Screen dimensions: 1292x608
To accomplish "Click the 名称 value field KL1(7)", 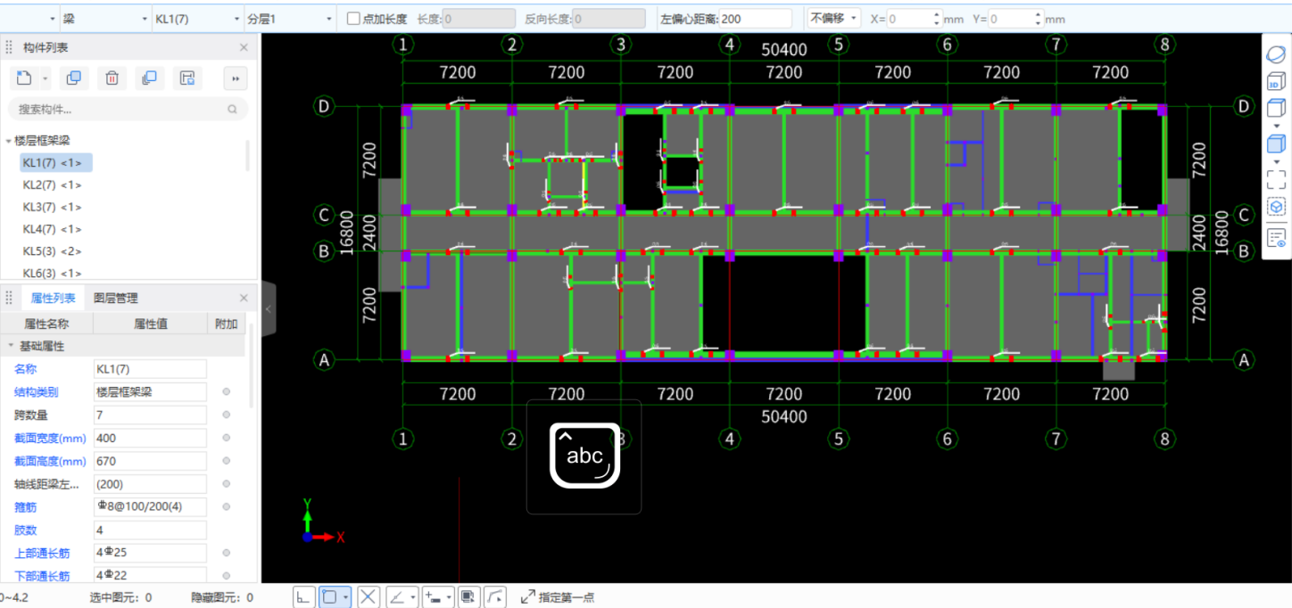I will pos(150,369).
